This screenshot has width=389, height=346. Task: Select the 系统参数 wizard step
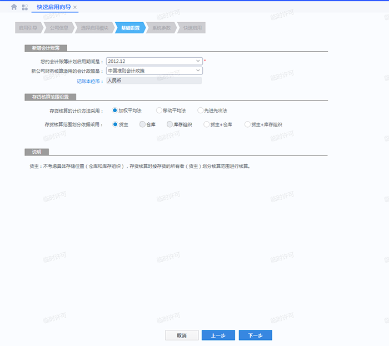tap(161, 28)
